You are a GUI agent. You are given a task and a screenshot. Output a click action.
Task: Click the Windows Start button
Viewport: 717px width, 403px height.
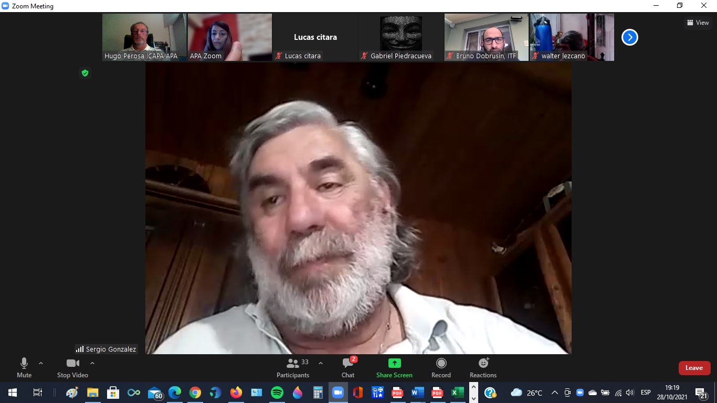[12, 392]
